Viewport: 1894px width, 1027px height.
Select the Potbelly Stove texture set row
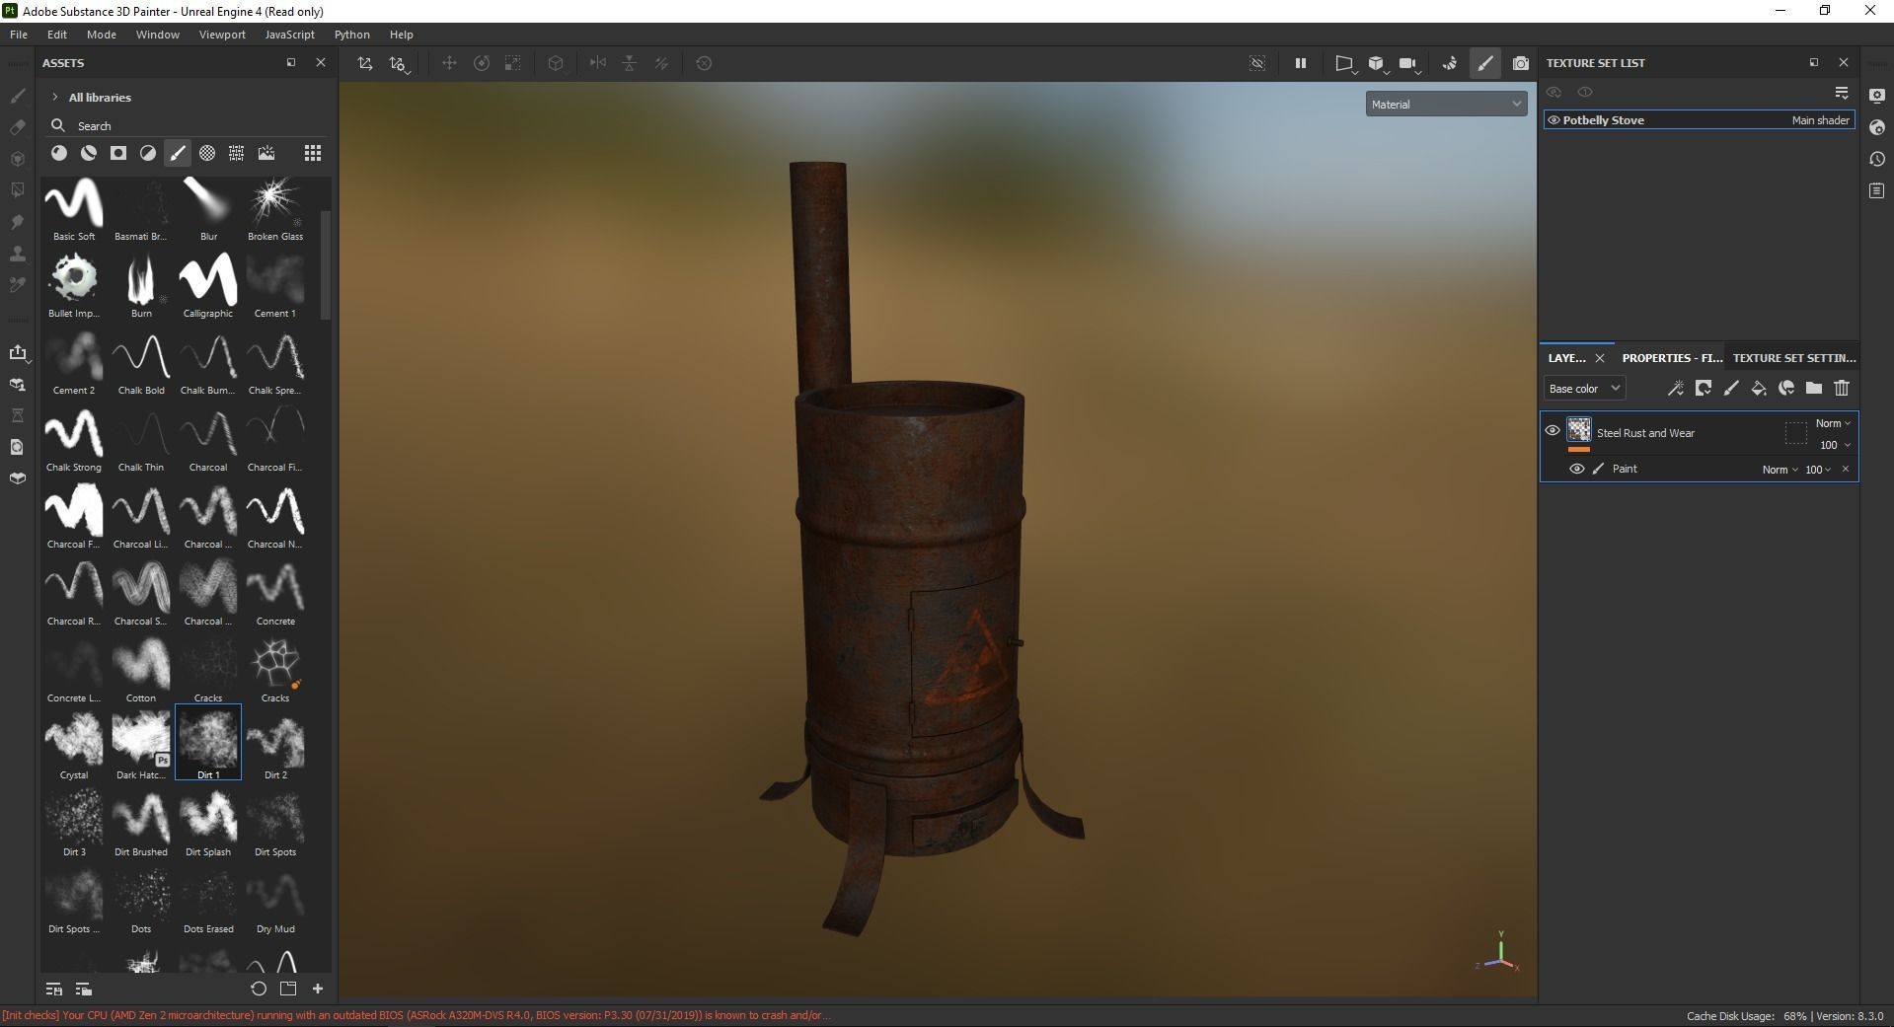click(1699, 120)
